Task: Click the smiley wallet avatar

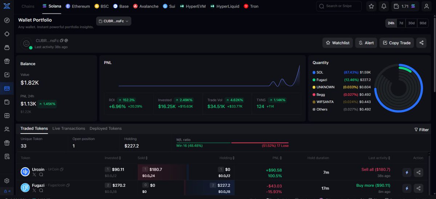Action: click(26, 43)
